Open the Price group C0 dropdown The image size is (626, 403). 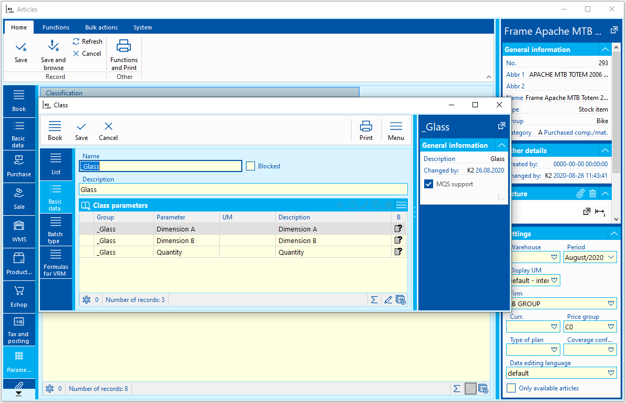(611, 327)
